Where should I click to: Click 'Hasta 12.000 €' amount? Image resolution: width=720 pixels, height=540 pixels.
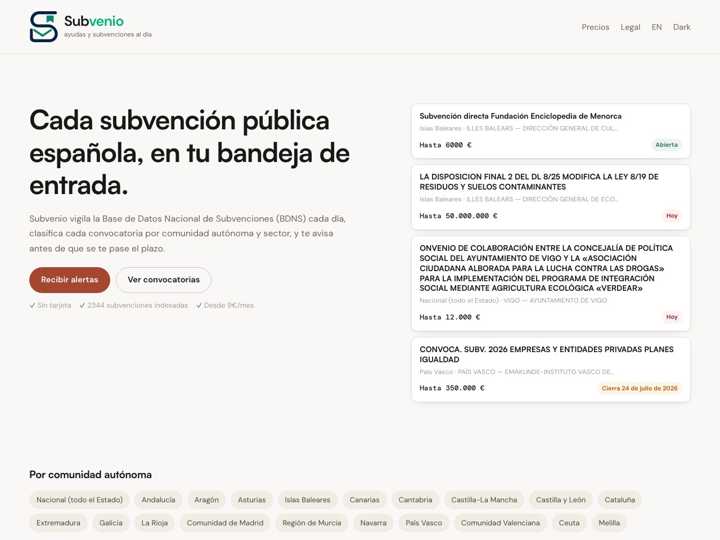[x=450, y=317]
